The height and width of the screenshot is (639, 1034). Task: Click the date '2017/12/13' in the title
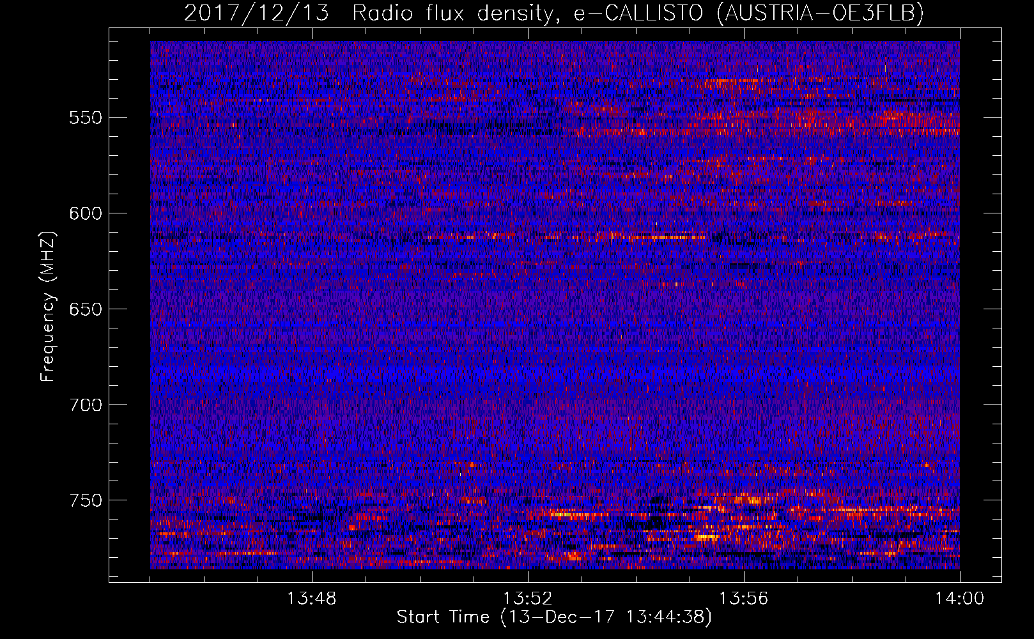256,13
